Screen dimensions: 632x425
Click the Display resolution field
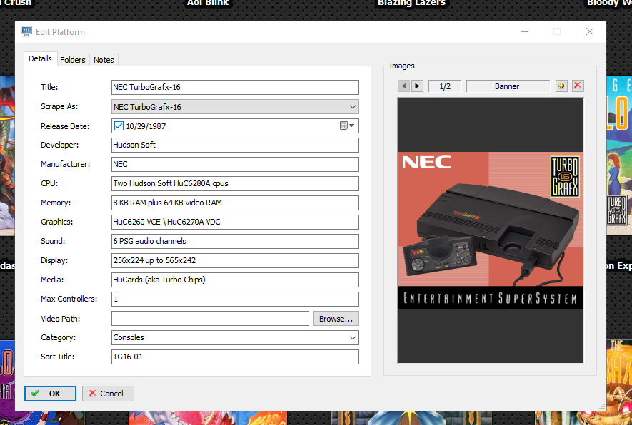click(x=235, y=261)
